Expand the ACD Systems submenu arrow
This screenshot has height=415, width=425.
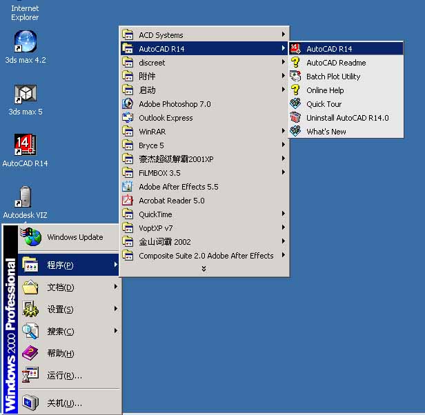click(284, 34)
